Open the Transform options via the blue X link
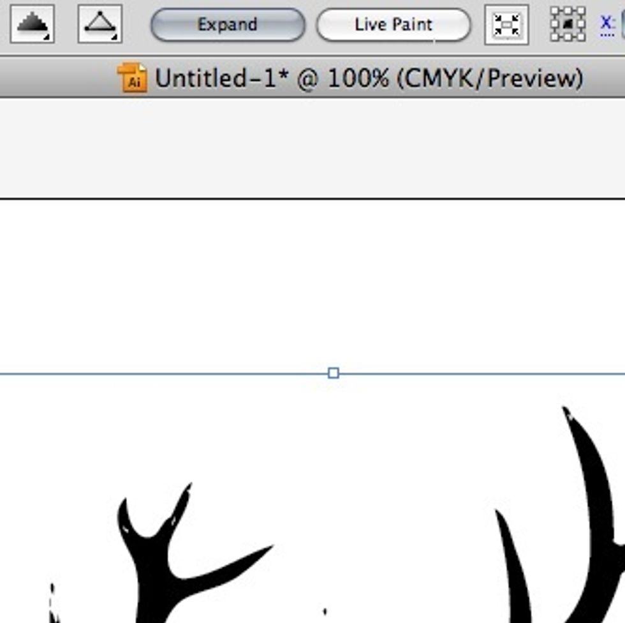The width and height of the screenshot is (625, 623). coord(606,22)
